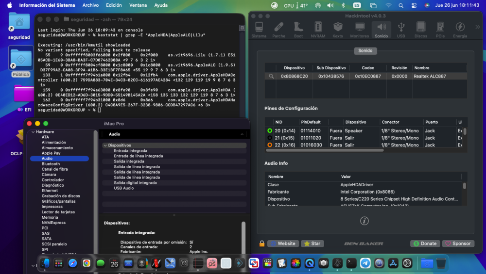Open the Pública folder on desktop
Viewport: 486px width, 274px height.
[x=21, y=62]
